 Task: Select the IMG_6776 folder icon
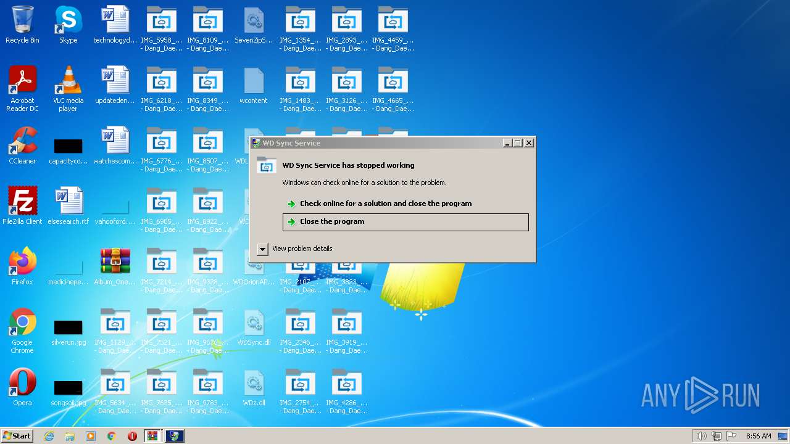tap(161, 150)
